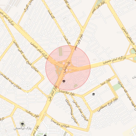This screenshot has width=136, height=136.
Task: Select the tree marker inside the red circle
Action: tap(64, 81)
